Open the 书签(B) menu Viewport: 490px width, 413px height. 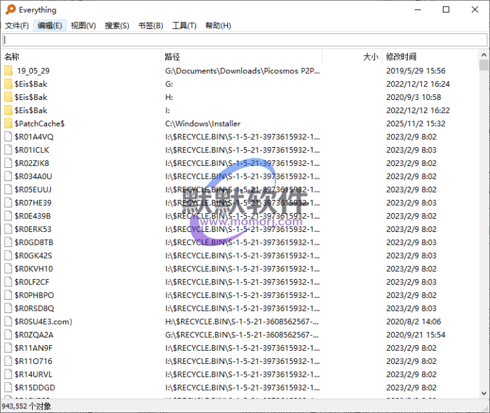coord(150,25)
